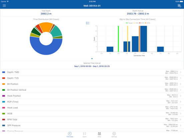Open the Settings tab
The height and width of the screenshot is (138, 184).
point(114,134)
